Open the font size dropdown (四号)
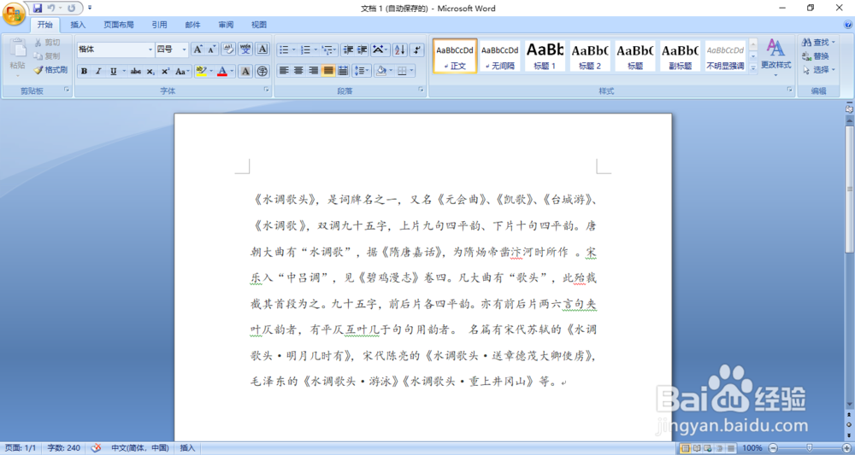Image resolution: width=855 pixels, height=455 pixels. tap(184, 50)
